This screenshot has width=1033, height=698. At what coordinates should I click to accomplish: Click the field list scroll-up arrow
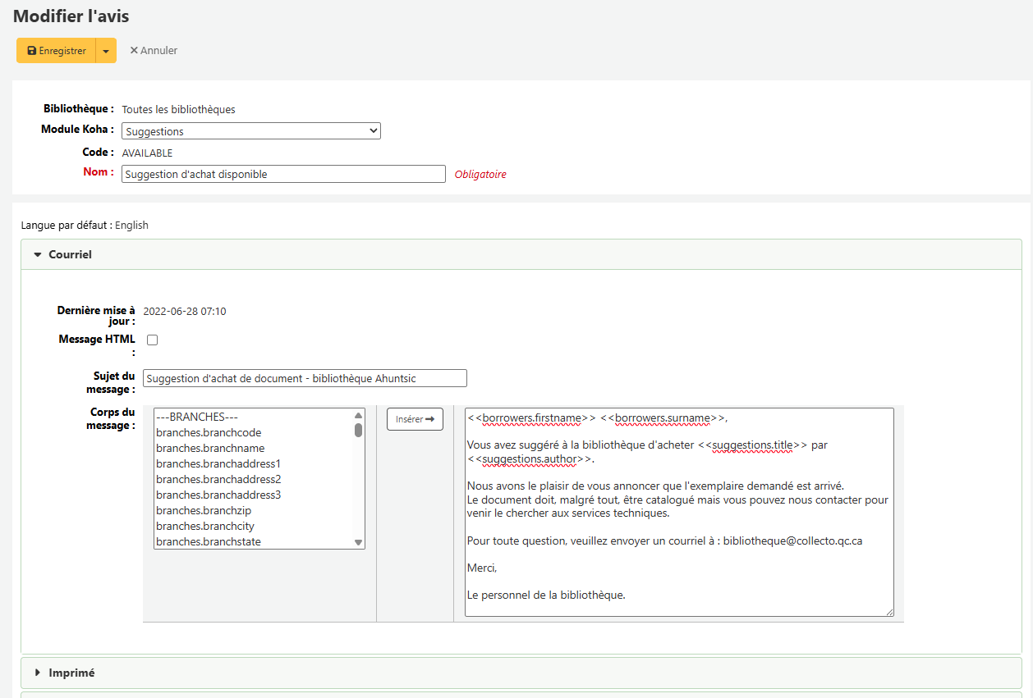pyautogui.click(x=358, y=415)
